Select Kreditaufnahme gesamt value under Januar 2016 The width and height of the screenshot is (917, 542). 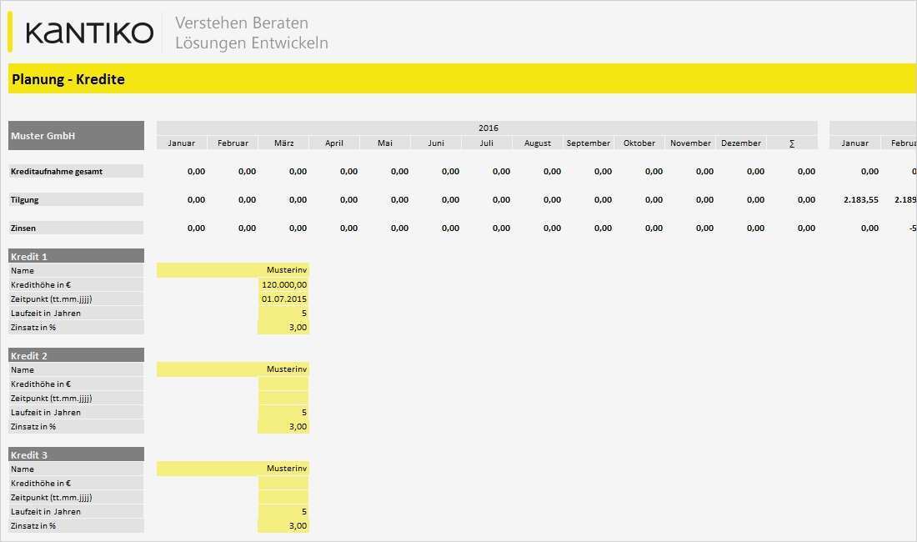(196, 171)
